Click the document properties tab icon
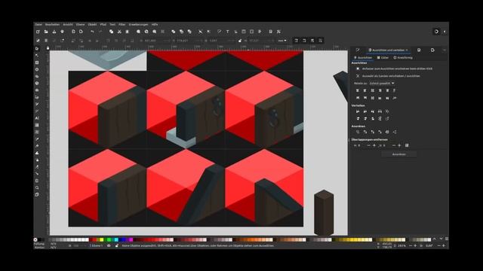The height and width of the screenshot is (271, 483). (x=419, y=50)
